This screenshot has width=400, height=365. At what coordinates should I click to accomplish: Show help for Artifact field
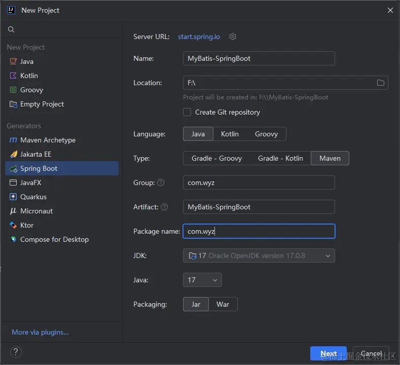click(164, 207)
